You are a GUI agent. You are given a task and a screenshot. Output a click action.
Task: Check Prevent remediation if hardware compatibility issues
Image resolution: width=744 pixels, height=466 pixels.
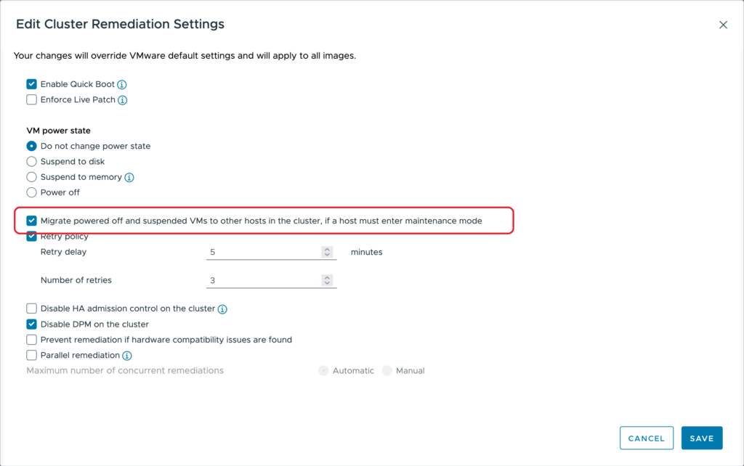32,340
